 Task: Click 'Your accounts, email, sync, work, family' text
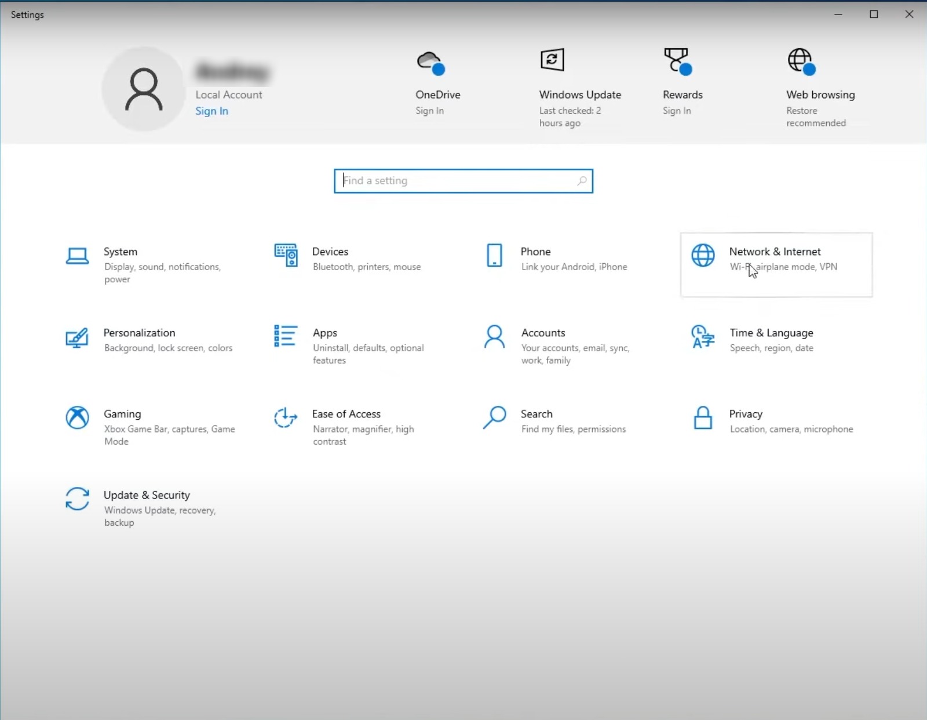click(x=575, y=354)
